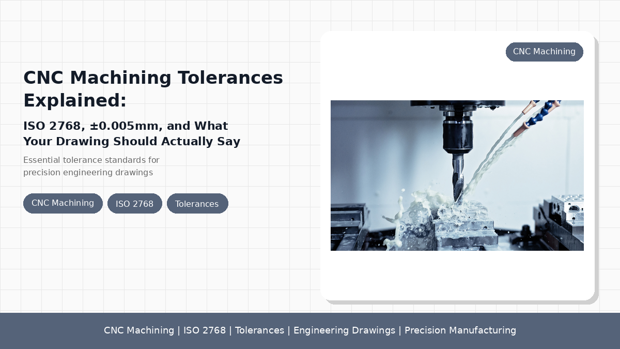This screenshot has height=349, width=620.
Task: Select the Tolerances tag pill
Action: pos(197,204)
